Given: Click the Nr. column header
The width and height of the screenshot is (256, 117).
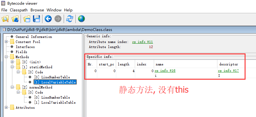Looking at the screenshot, I should click(x=92, y=65).
